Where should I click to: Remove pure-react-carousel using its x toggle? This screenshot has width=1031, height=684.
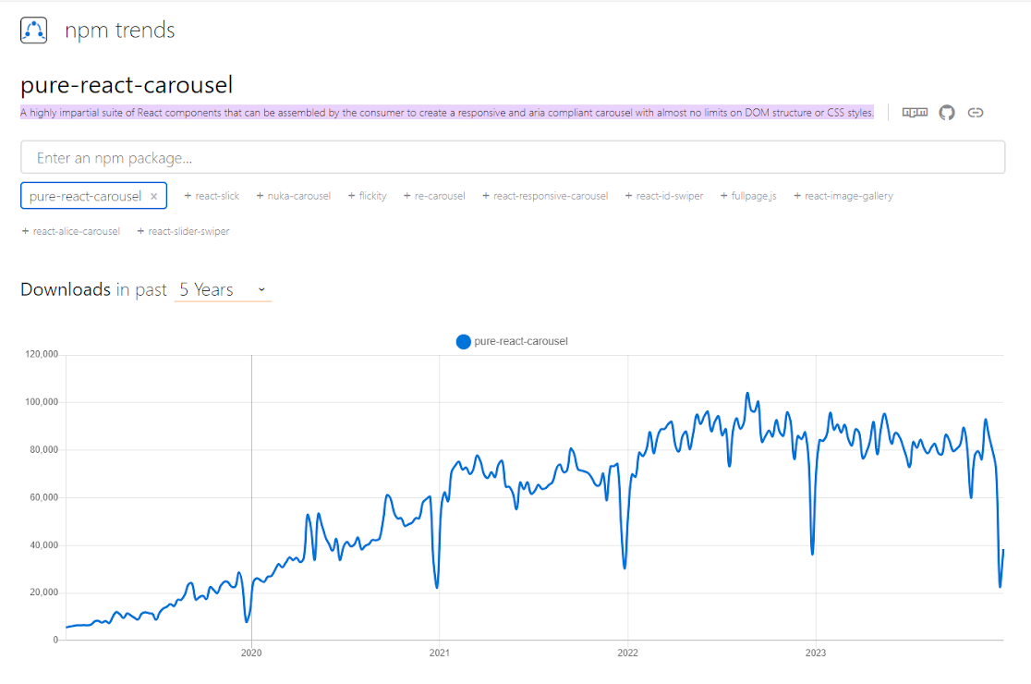154,195
